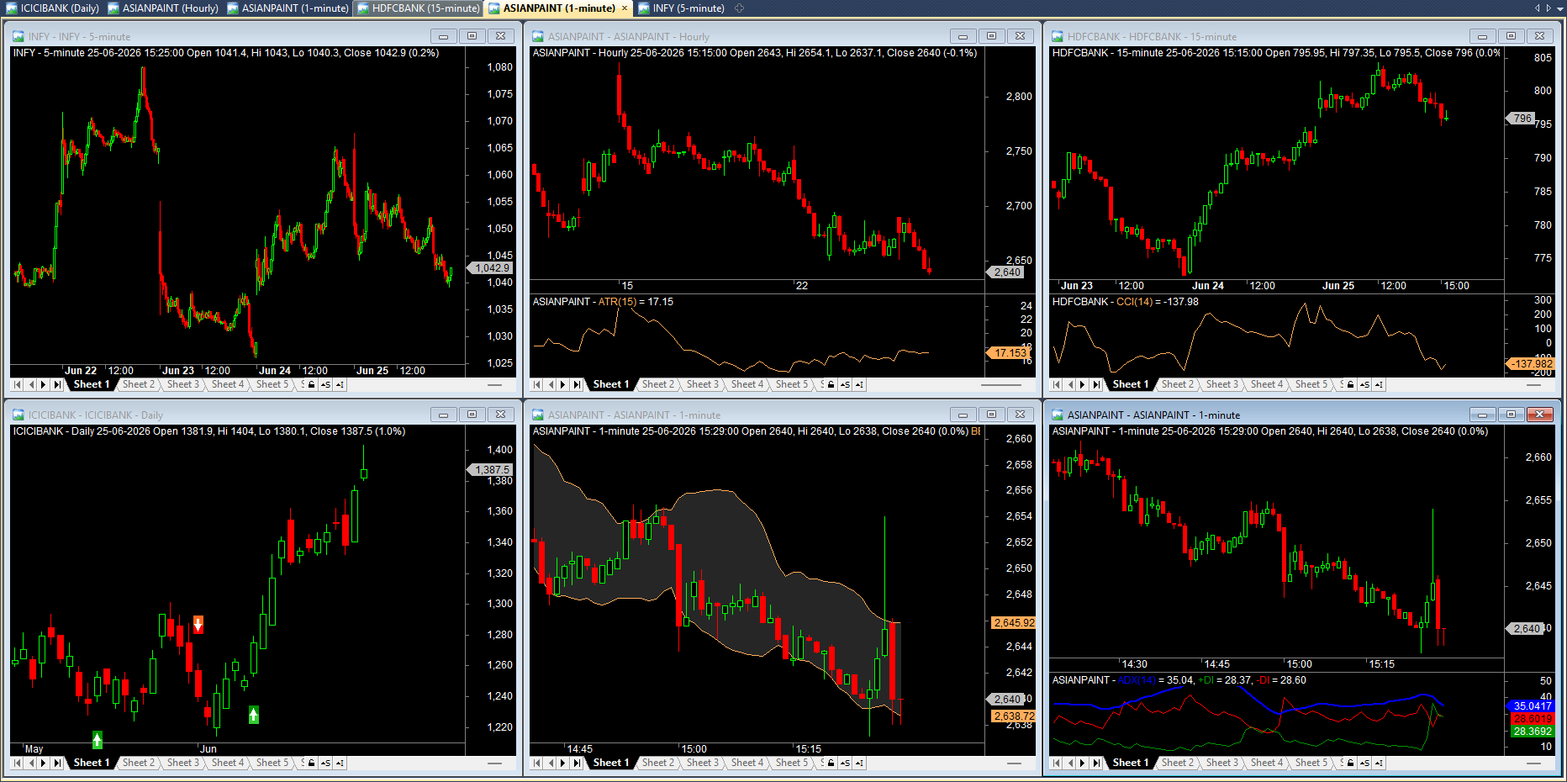Toggle symbol link S in INFY 5-minute window

pyautogui.click(x=325, y=384)
